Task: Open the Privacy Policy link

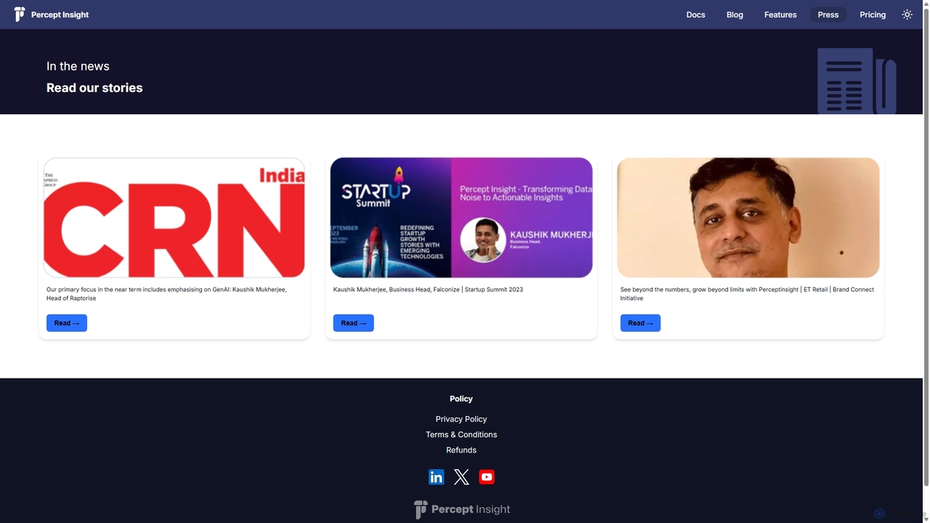Action: [461, 419]
